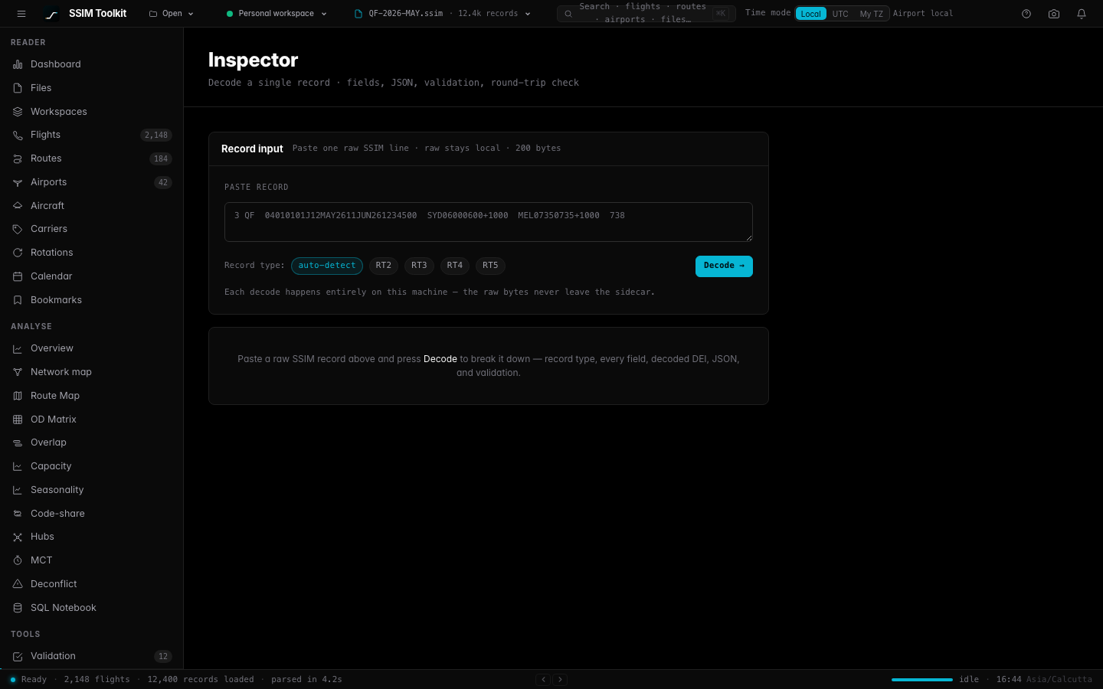Click the Deconflict warning triangle icon
The image size is (1103, 689).
click(18, 584)
